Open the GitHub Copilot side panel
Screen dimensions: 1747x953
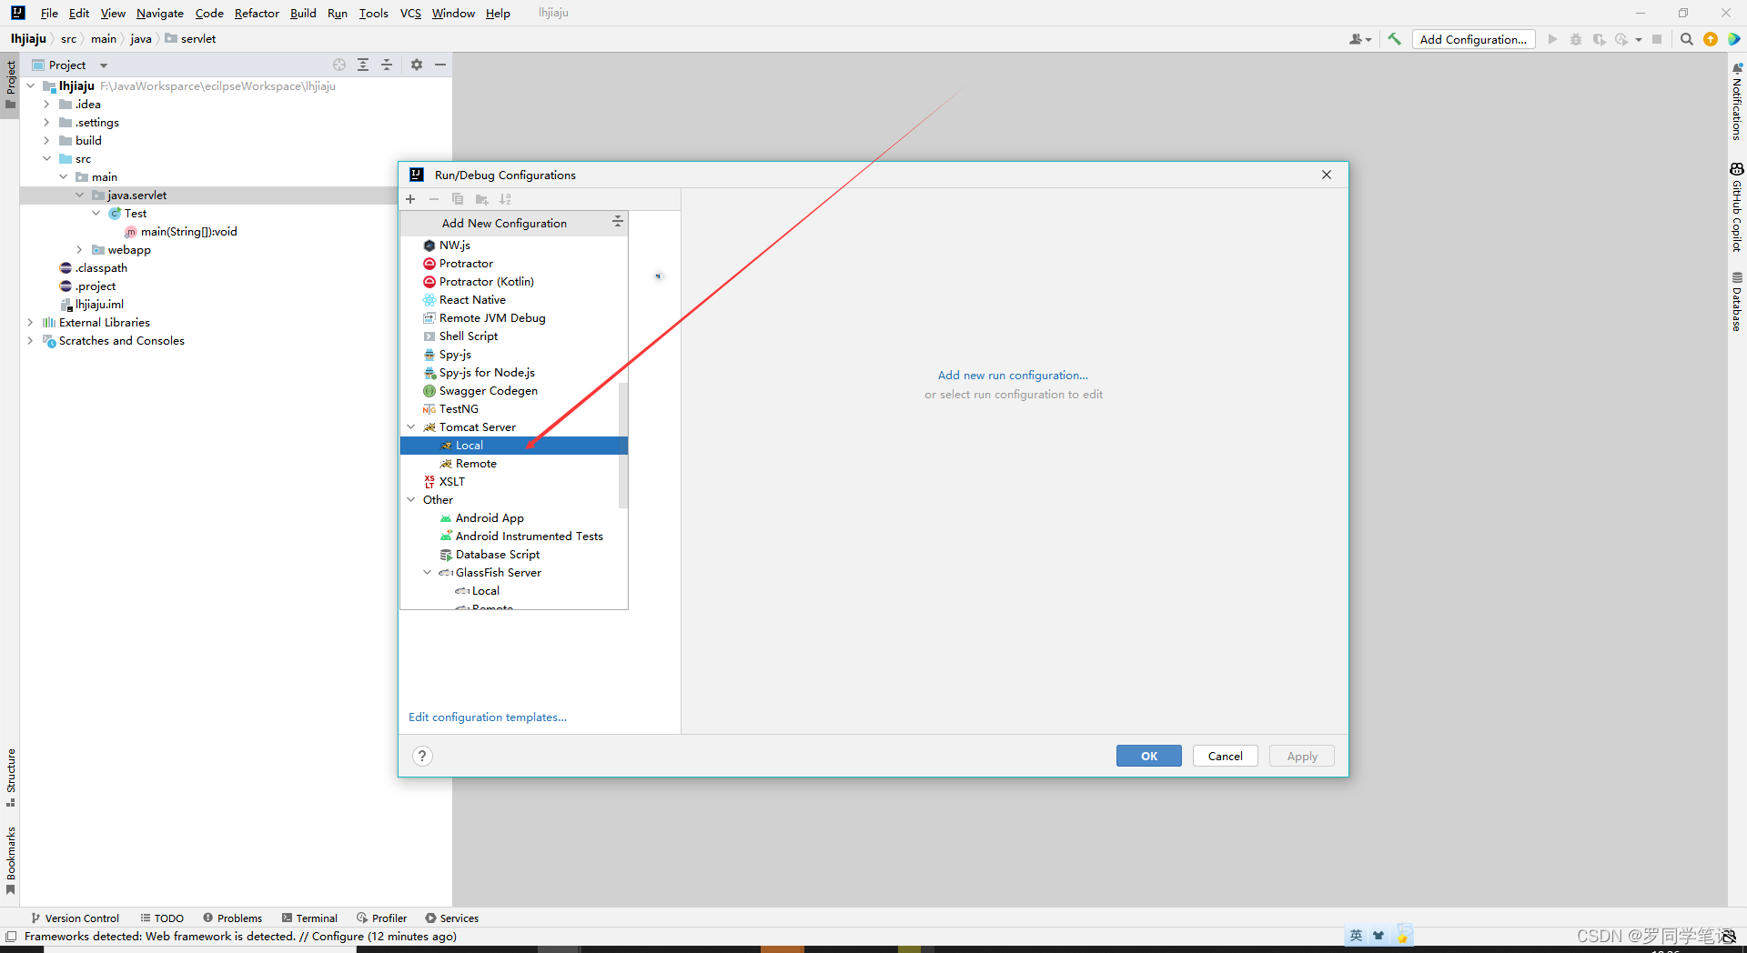tap(1736, 207)
